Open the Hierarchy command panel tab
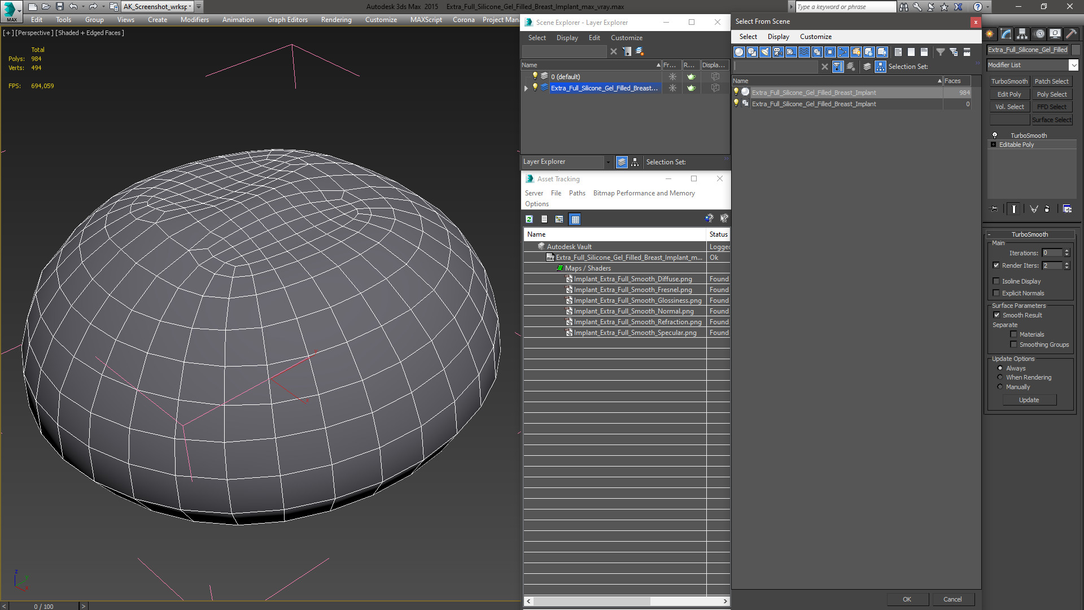 1022,34
